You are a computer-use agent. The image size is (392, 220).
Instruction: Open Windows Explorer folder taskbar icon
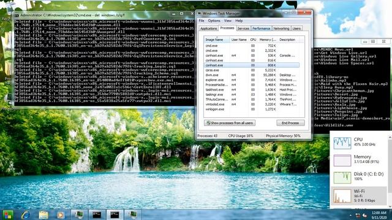point(43,215)
